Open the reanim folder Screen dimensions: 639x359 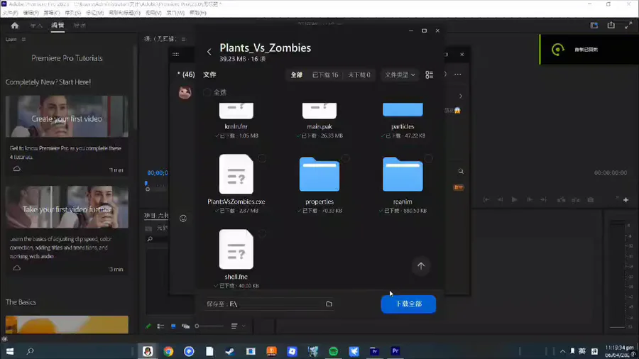pyautogui.click(x=403, y=175)
